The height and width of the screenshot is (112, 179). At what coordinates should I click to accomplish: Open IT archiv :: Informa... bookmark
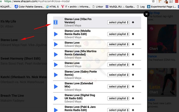pos(76,7)
